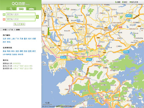
Task: Switch to the place search tab
Action: 11,9
